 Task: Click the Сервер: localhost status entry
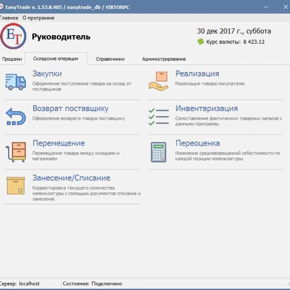tap(20, 284)
